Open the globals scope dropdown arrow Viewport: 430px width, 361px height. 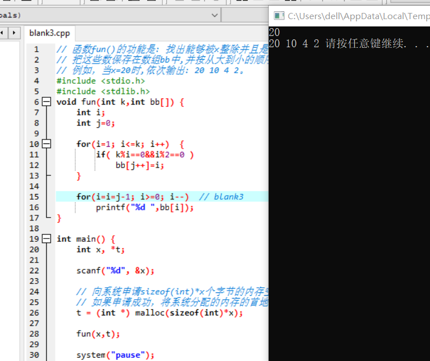pyautogui.click(x=215, y=15)
